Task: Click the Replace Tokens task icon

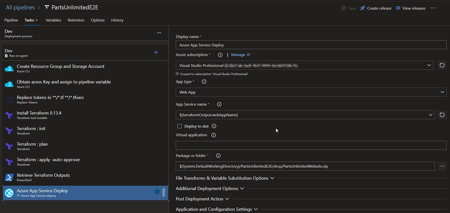Action: 9,100
